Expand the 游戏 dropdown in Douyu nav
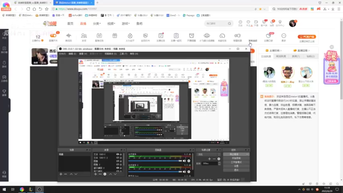The height and width of the screenshot is (193, 343). click(x=126, y=24)
